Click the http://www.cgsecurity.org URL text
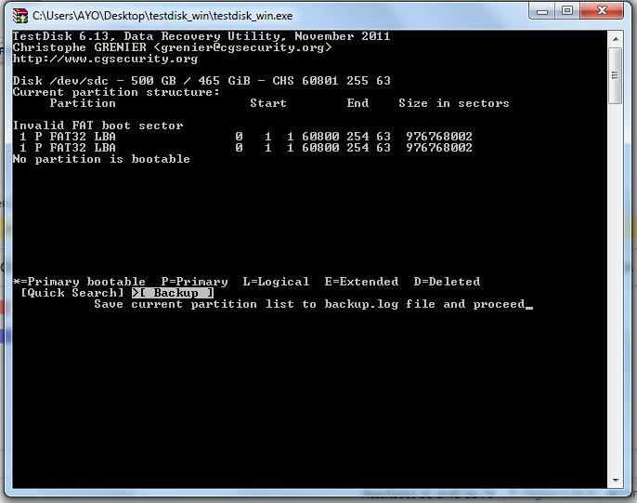This screenshot has height=503, width=637. pos(105,59)
